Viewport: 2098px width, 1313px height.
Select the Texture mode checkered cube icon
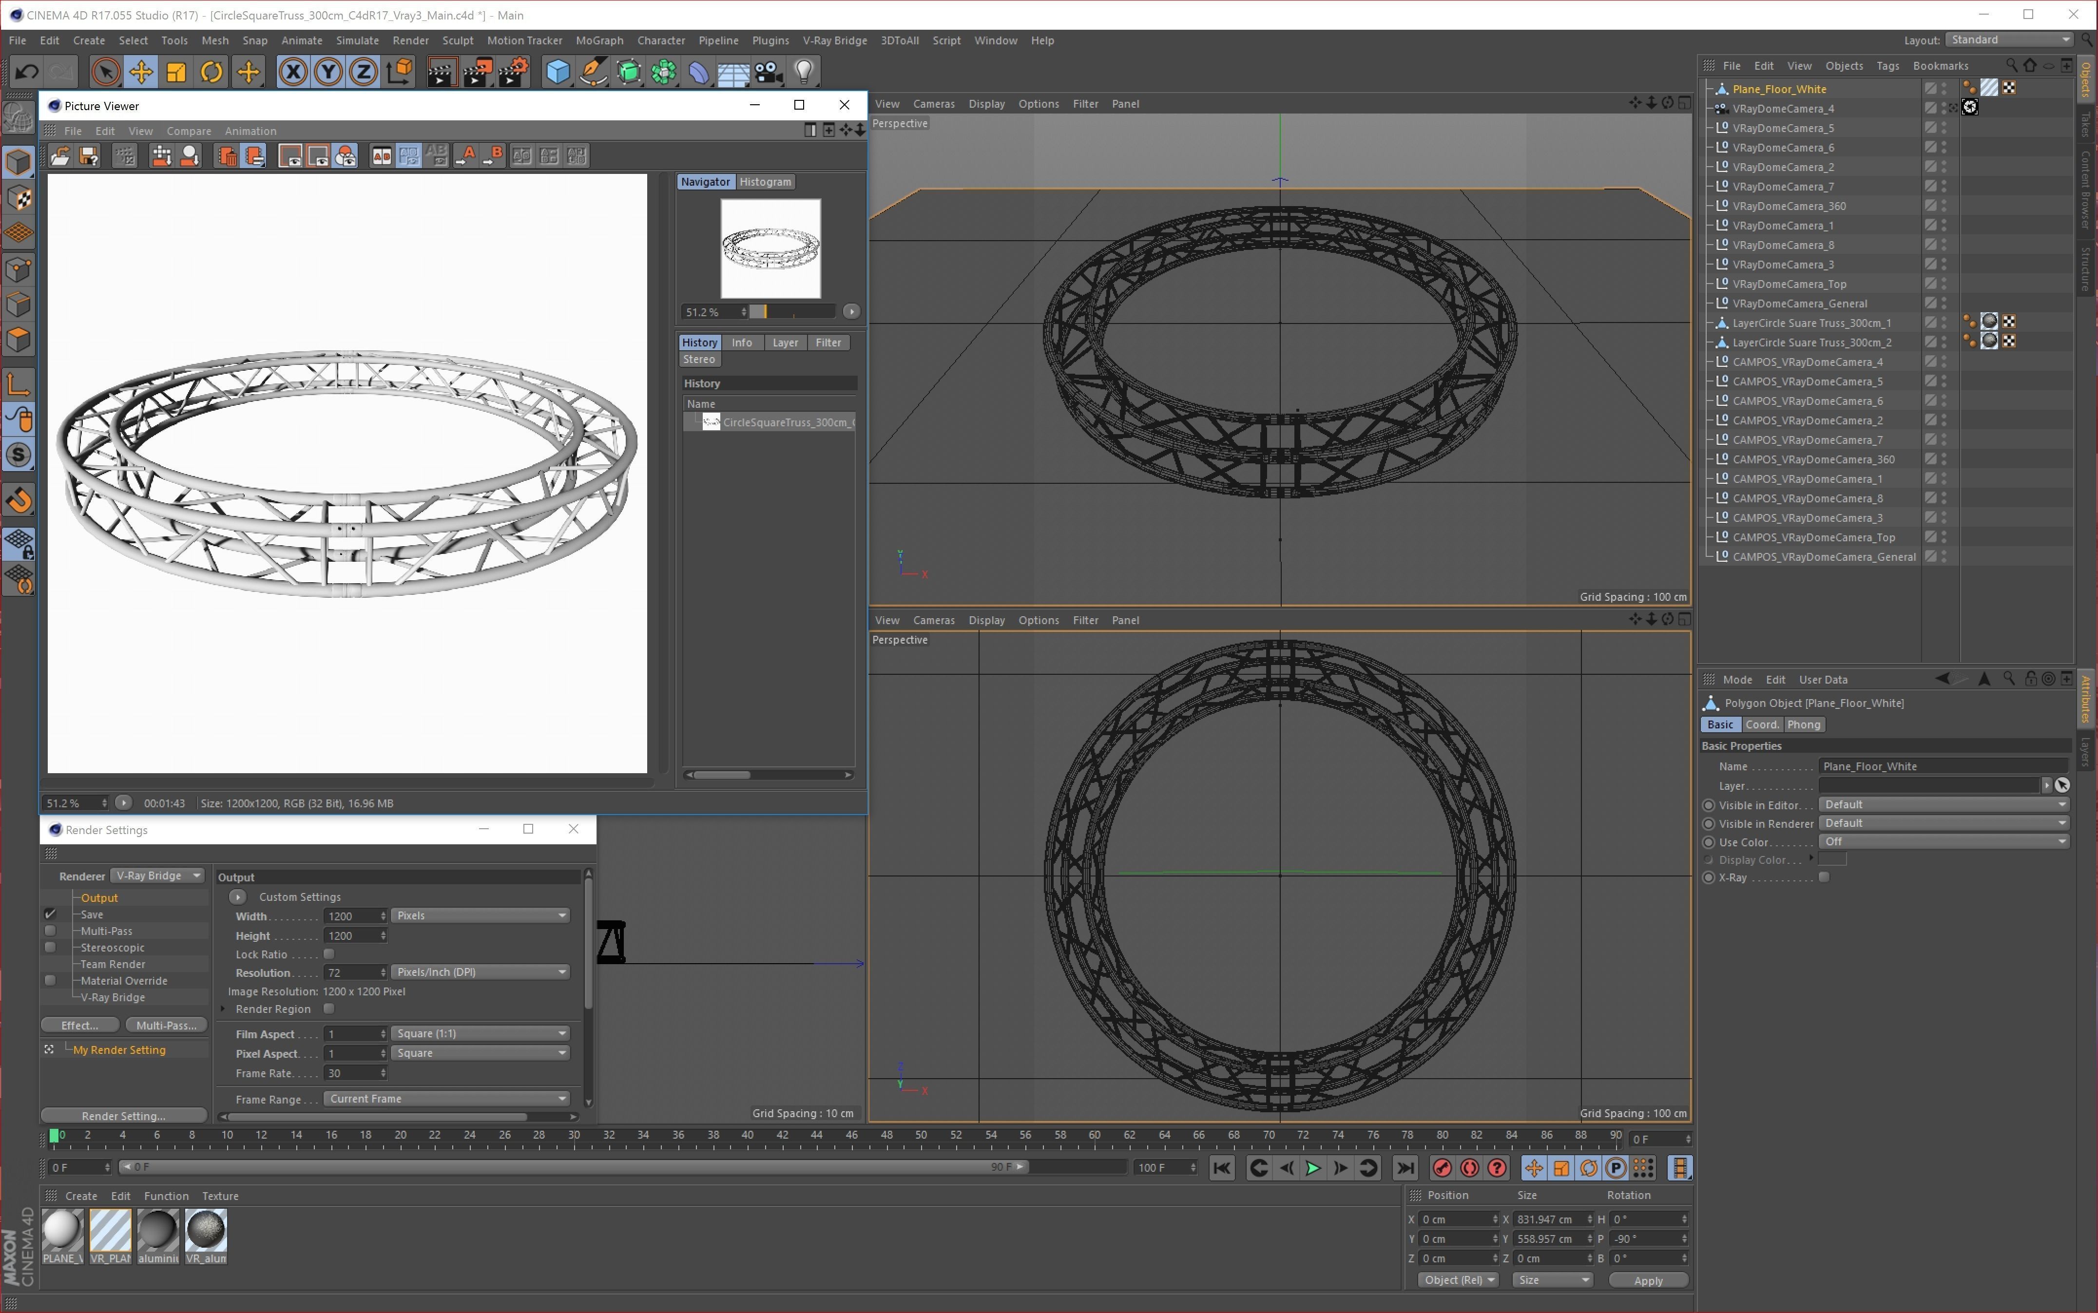[19, 198]
